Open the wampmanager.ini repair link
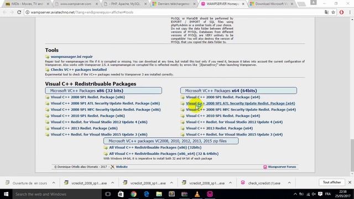Screen dimensions: 354x199 click(x=71, y=56)
